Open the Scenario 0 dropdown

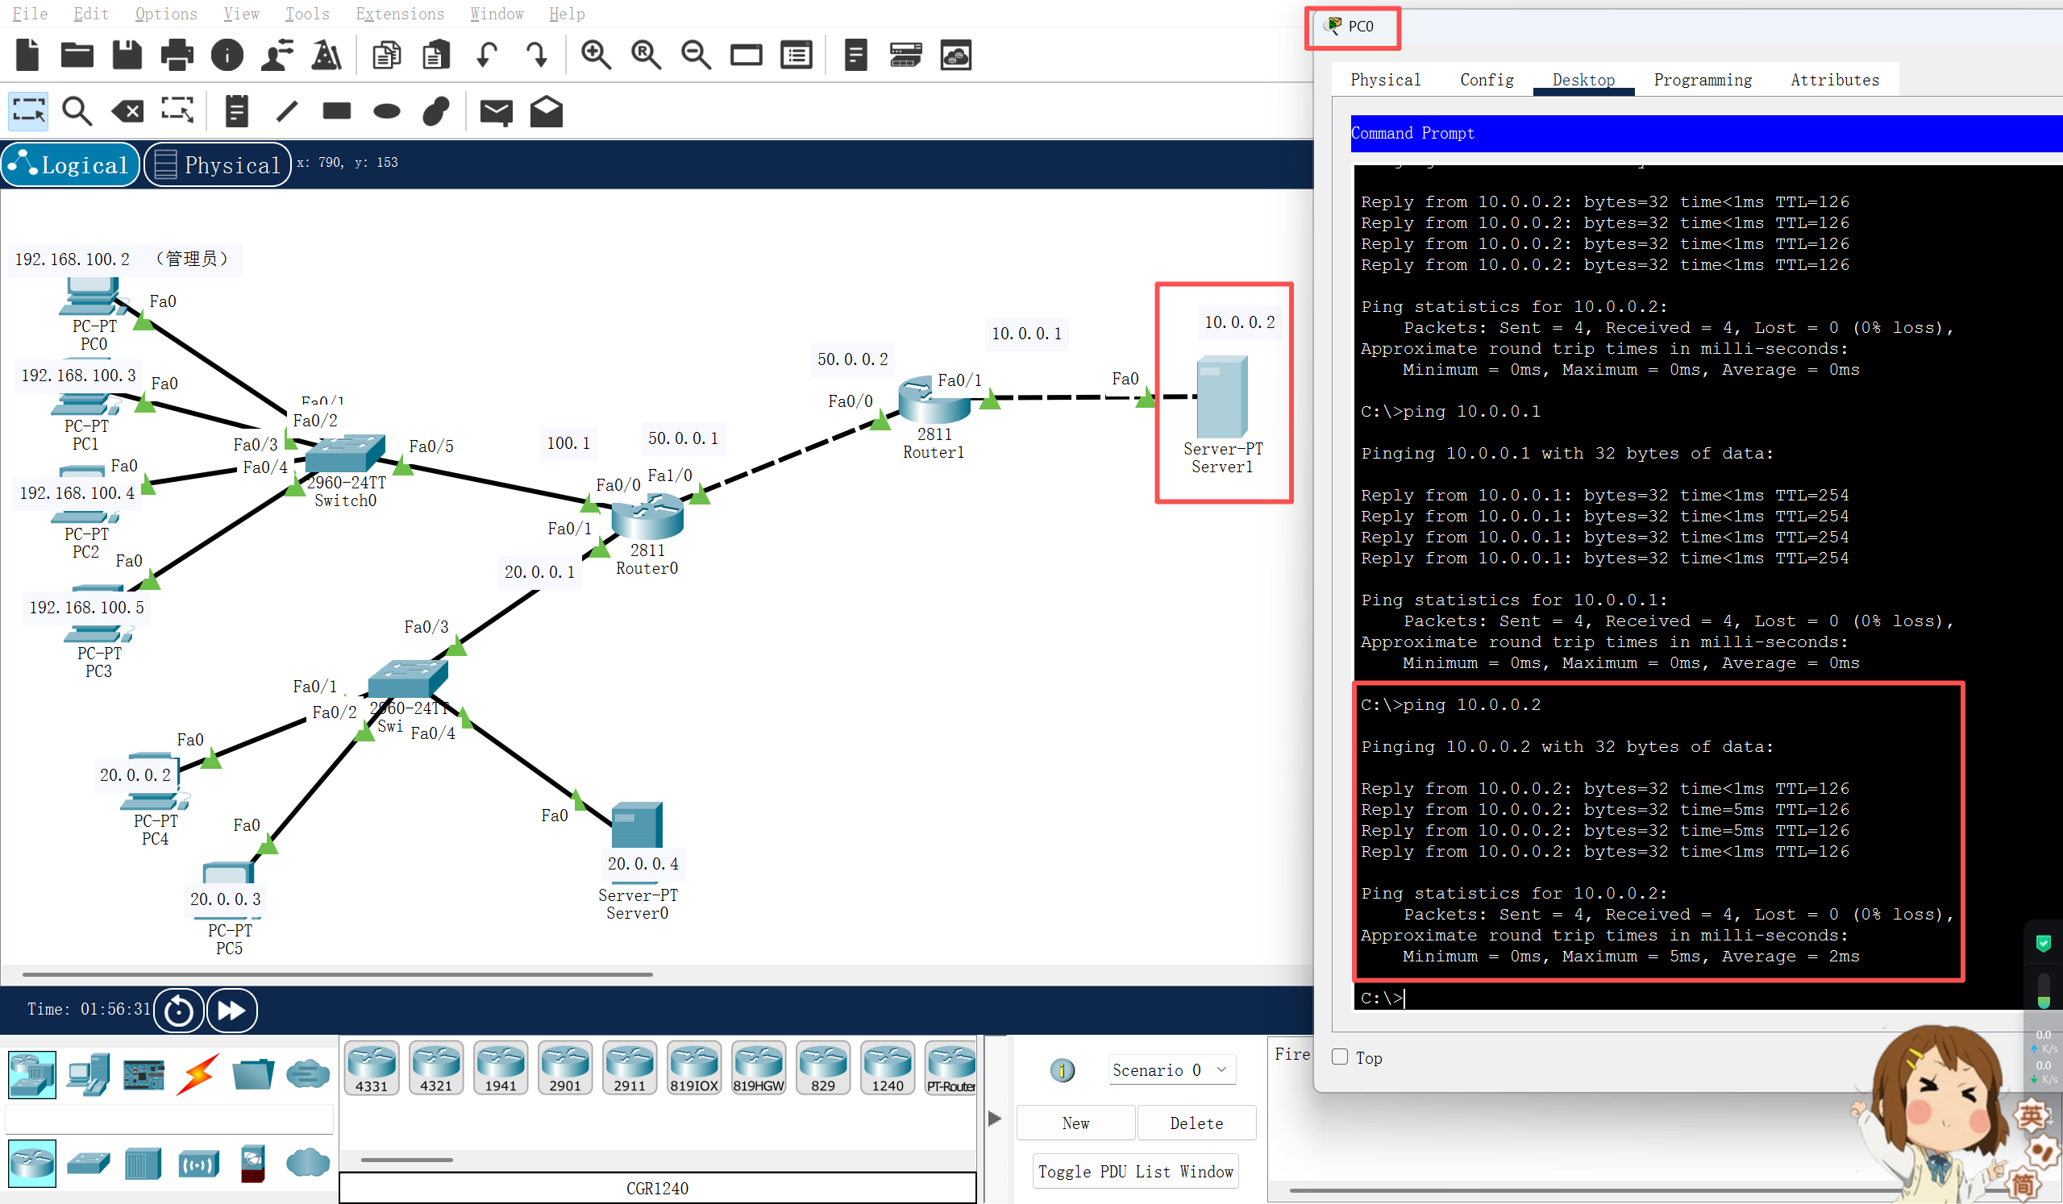tap(1171, 1069)
